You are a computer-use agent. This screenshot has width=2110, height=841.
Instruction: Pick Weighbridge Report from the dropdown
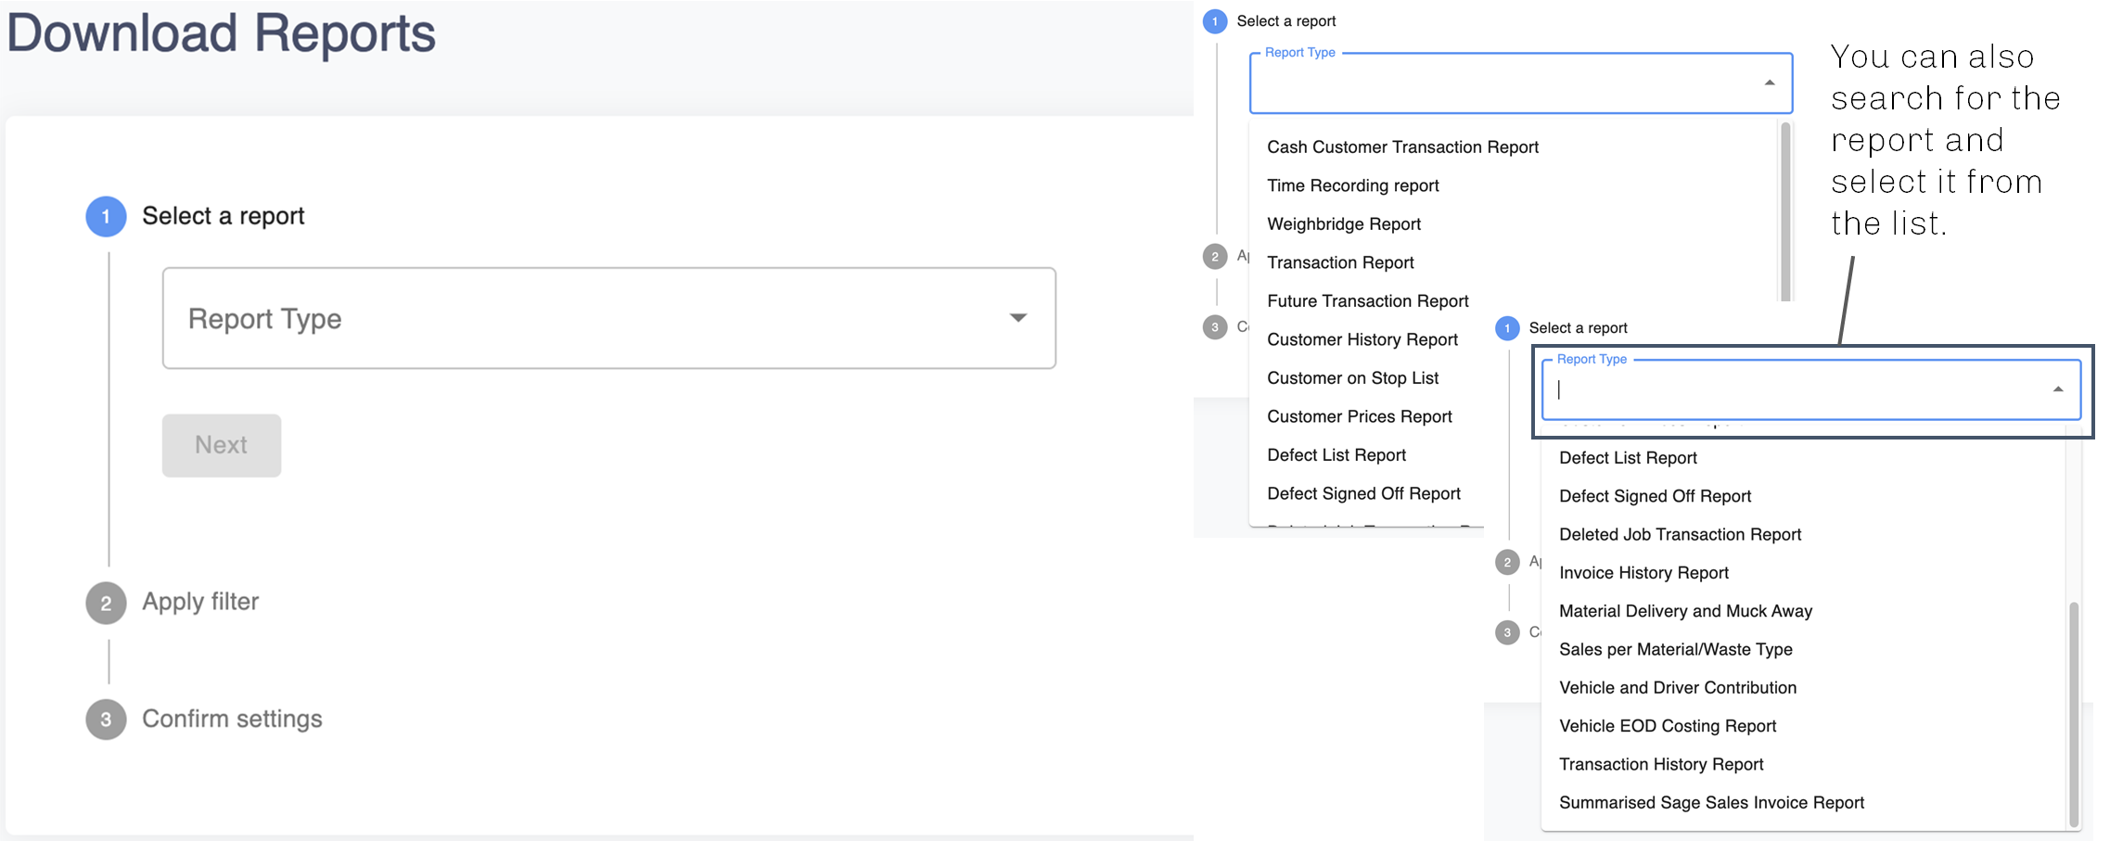tap(1344, 223)
